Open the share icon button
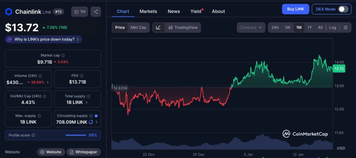The width and height of the screenshot is (356, 158). 96,11
